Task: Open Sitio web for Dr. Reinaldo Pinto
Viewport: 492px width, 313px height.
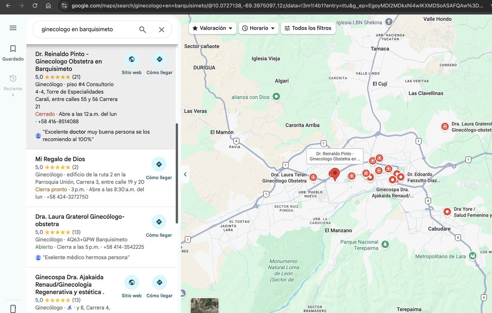Action: point(132,64)
